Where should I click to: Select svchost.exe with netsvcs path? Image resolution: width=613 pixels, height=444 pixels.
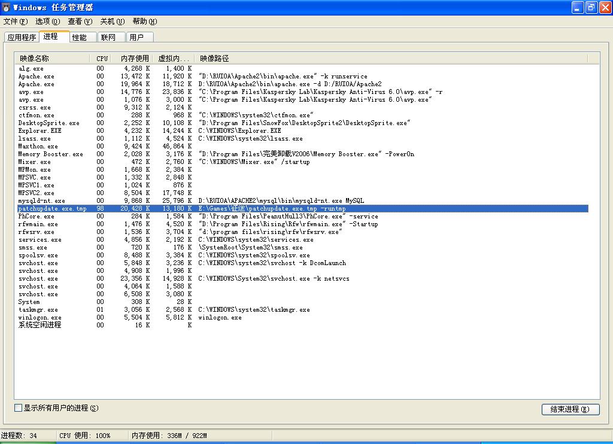point(303,279)
